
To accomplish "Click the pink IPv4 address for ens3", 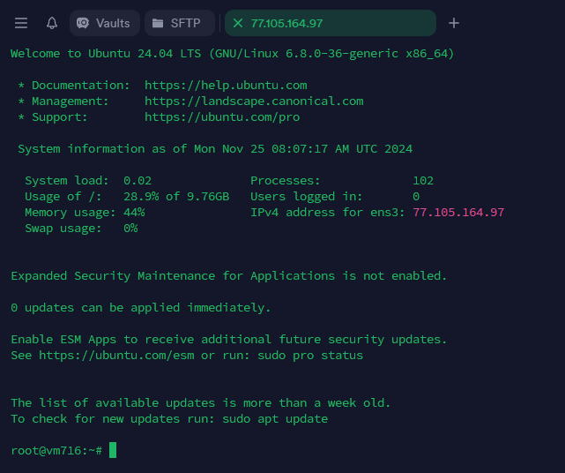I will pyautogui.click(x=458, y=213).
